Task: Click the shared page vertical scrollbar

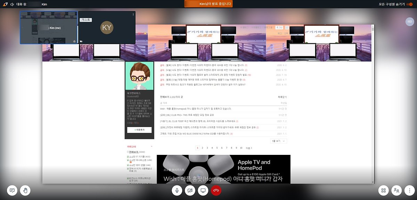Action: 373,104
